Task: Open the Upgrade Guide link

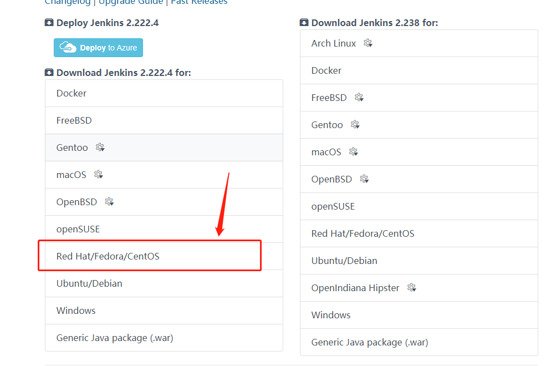Action: [x=131, y=2]
